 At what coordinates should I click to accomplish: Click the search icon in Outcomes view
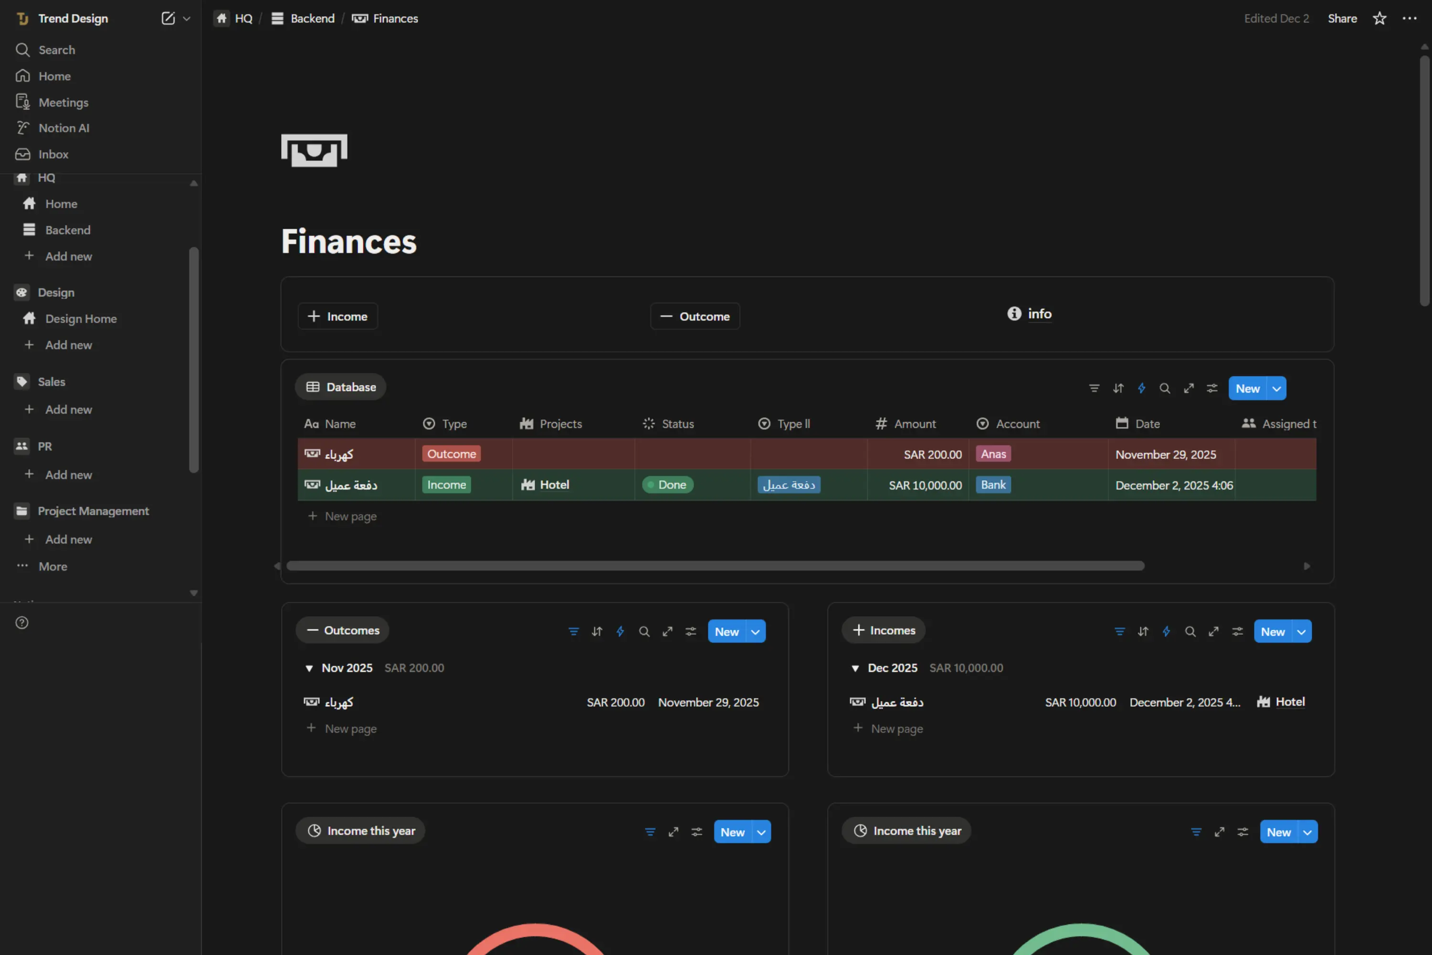coord(643,632)
